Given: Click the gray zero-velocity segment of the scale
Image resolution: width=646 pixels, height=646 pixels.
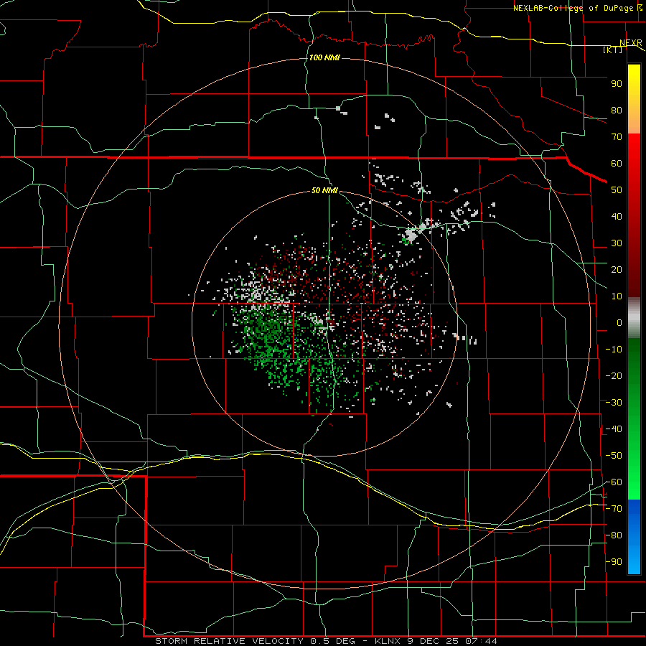Looking at the screenshot, I should point(634,318).
